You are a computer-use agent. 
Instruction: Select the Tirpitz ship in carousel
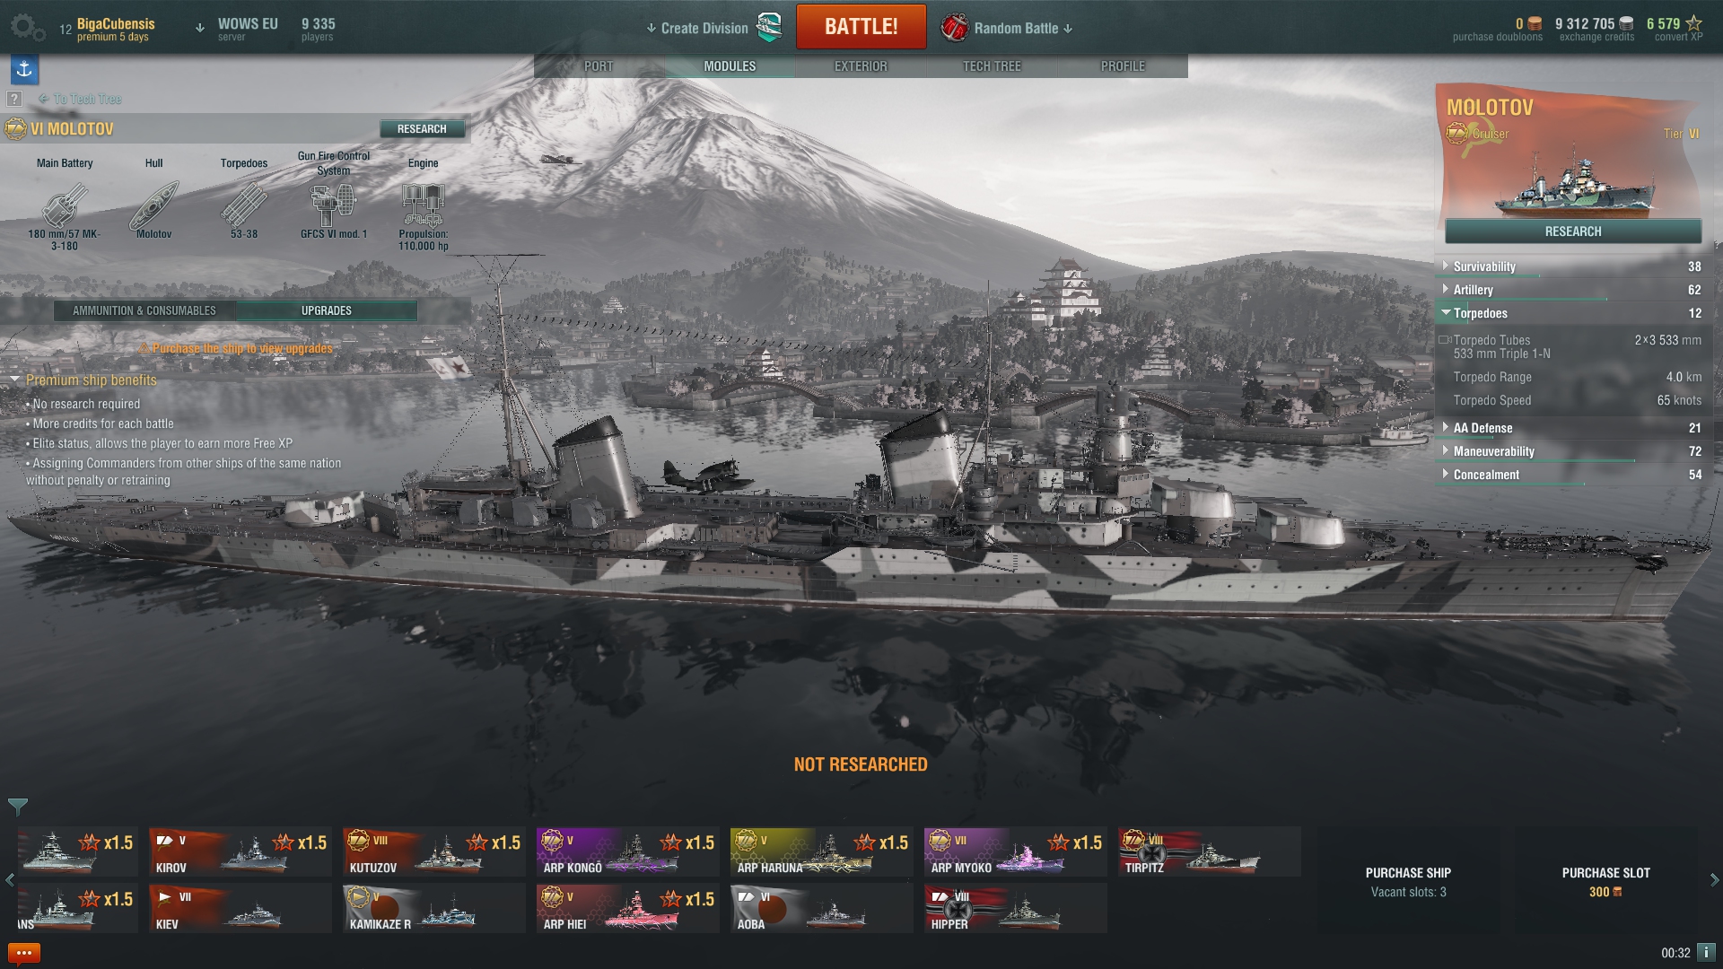point(1209,851)
